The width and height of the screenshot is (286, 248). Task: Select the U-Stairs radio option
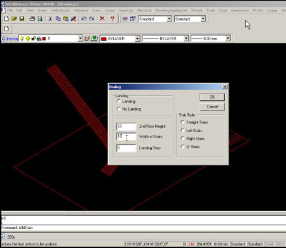tap(182, 146)
